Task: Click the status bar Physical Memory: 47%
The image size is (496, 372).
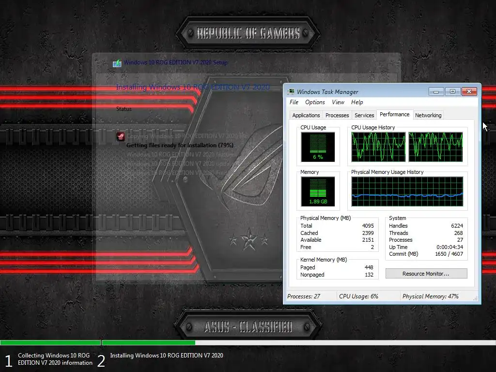Action: tap(430, 296)
